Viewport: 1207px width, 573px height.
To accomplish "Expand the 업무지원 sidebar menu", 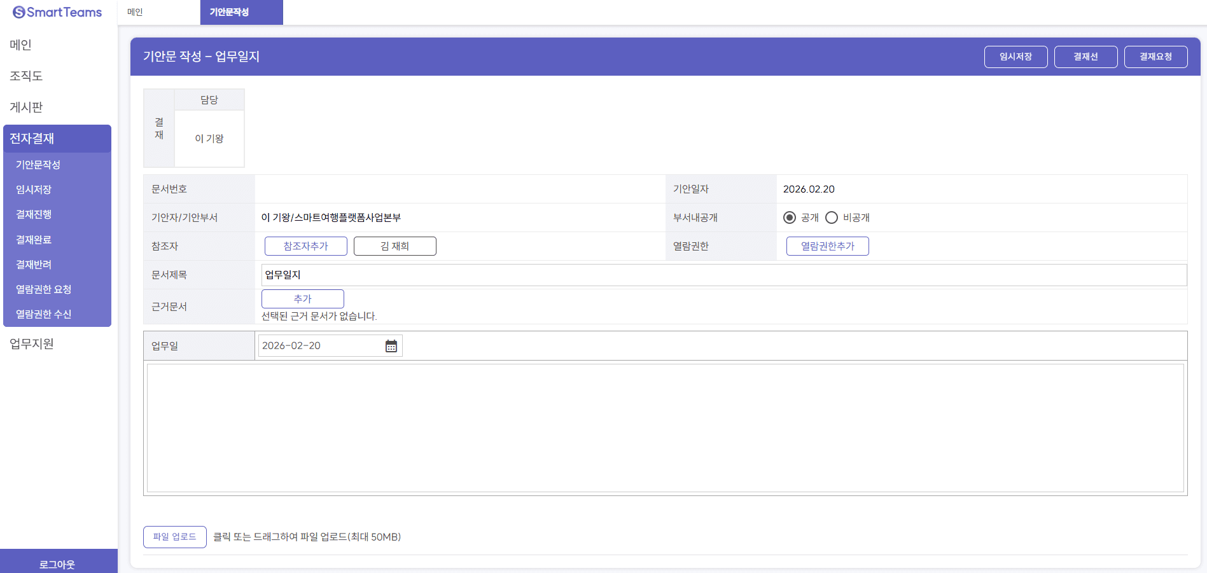I will click(32, 344).
